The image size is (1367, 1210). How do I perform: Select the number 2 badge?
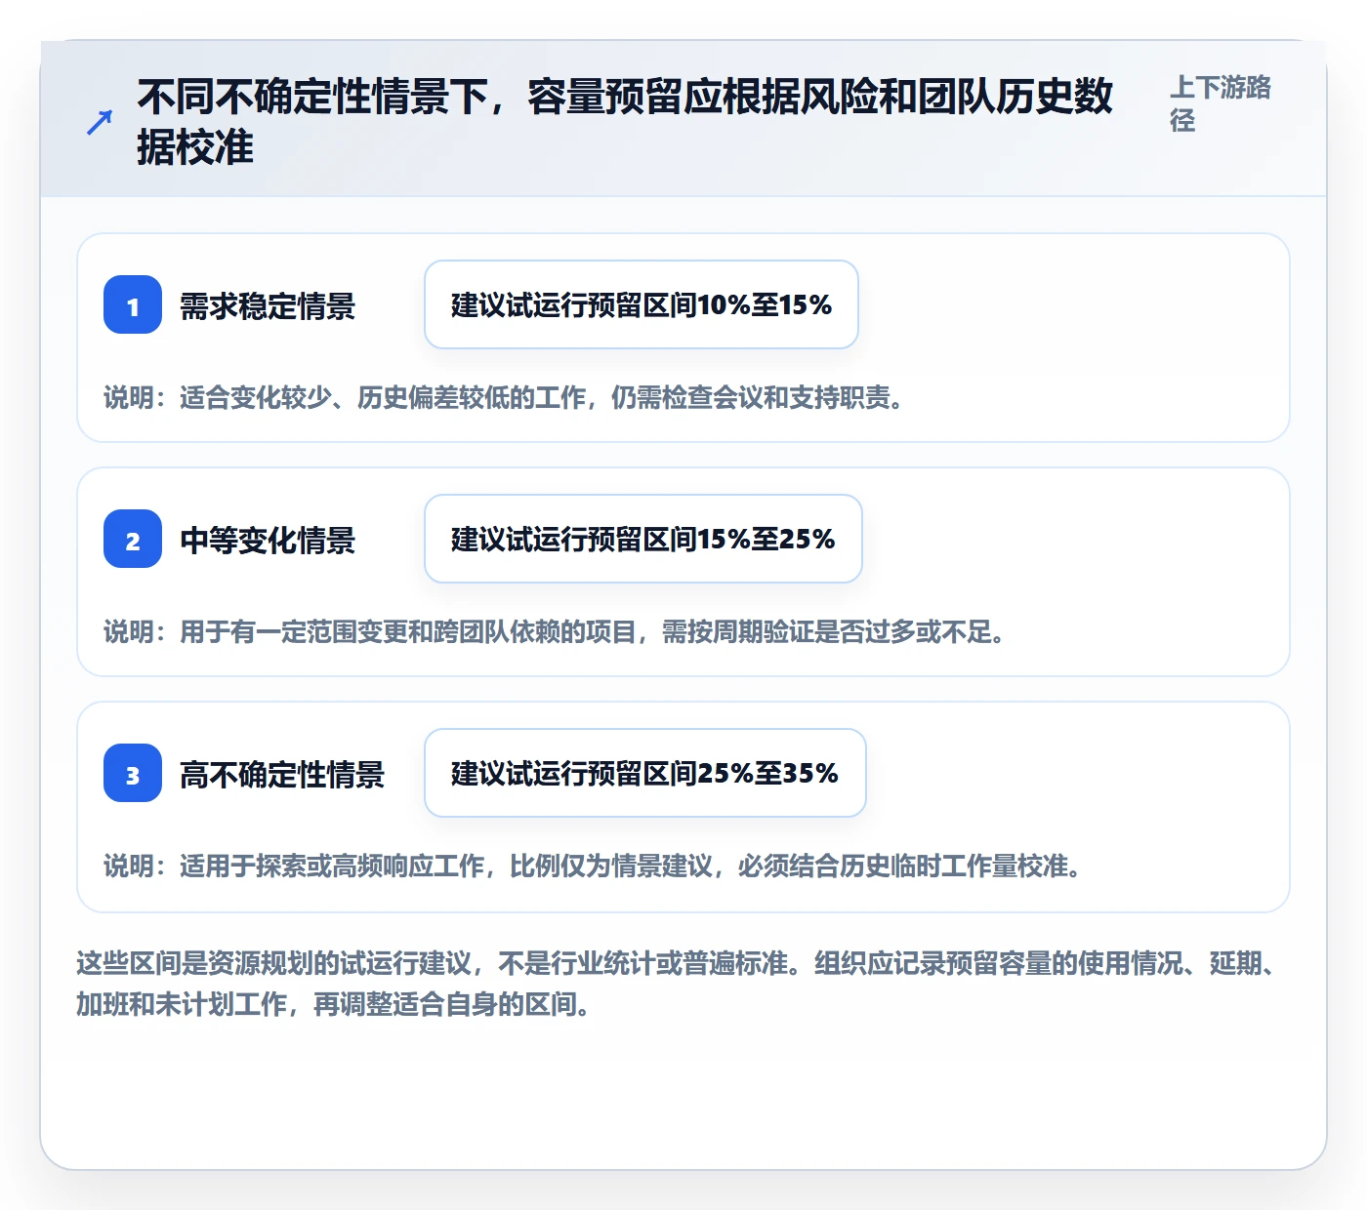click(x=133, y=540)
